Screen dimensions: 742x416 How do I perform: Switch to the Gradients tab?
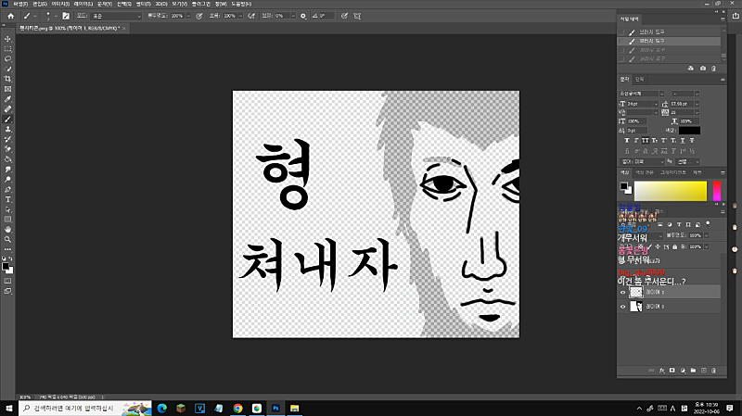click(672, 172)
